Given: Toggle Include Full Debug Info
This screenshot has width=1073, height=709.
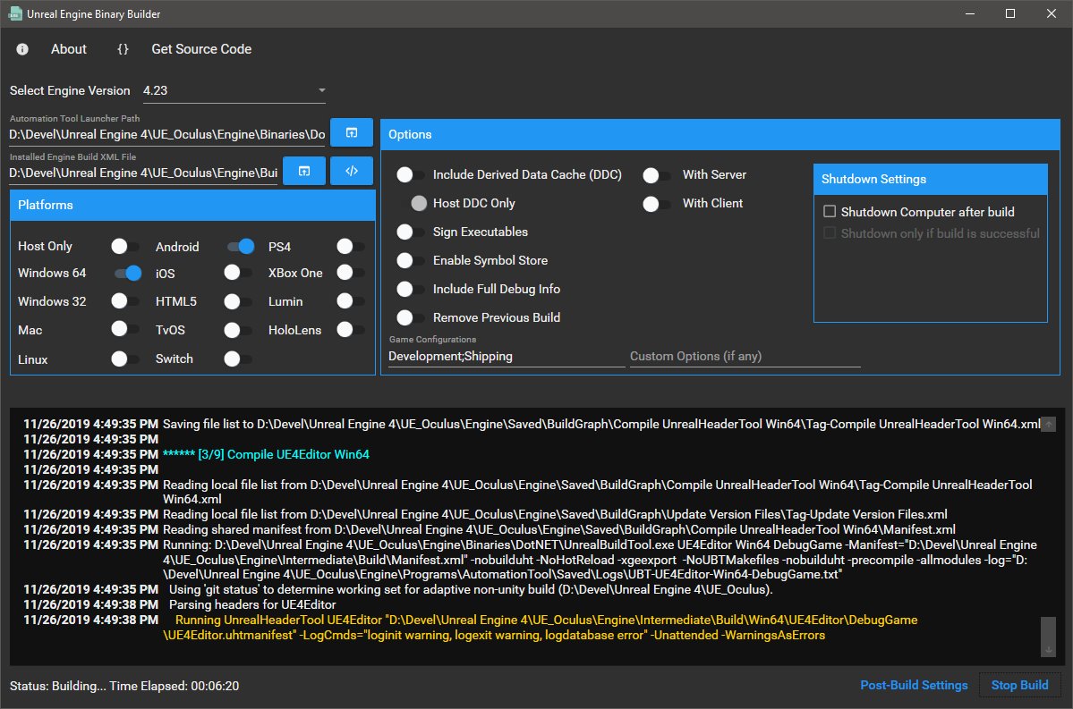Looking at the screenshot, I should (x=411, y=289).
